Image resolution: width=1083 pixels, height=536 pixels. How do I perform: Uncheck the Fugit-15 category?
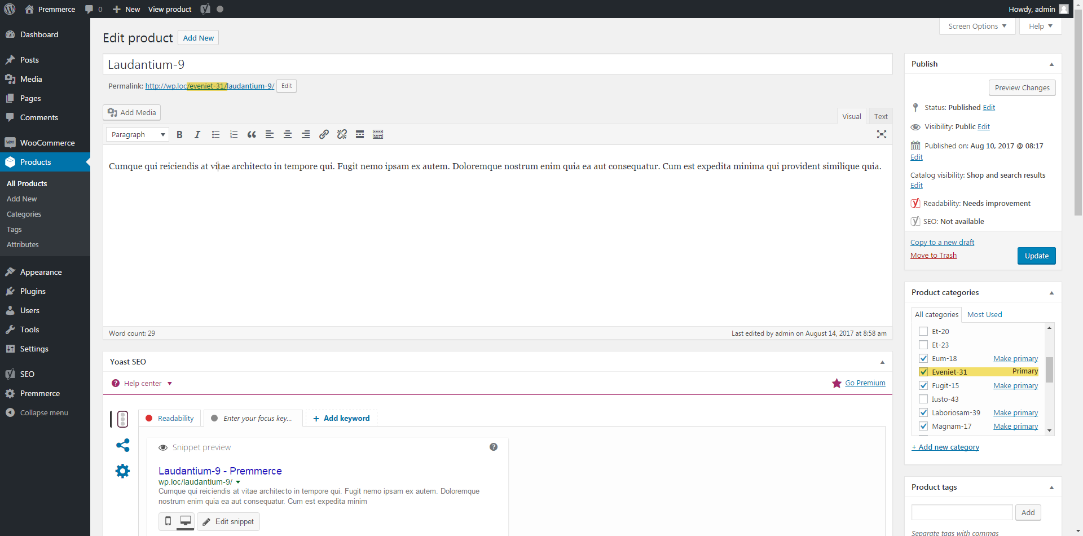tap(923, 385)
